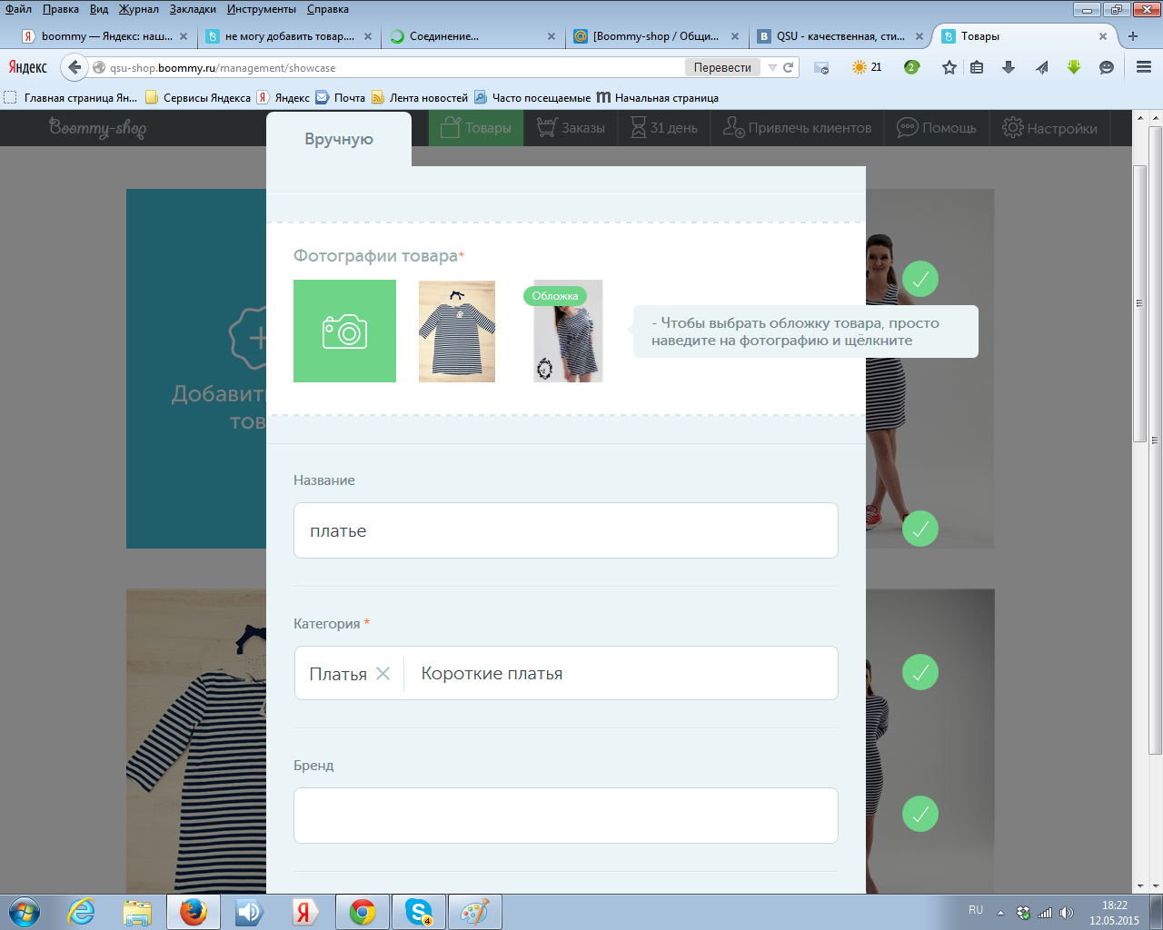This screenshot has width=1163, height=930.
Task: Reload the page with refresh icon
Action: pyautogui.click(x=789, y=67)
